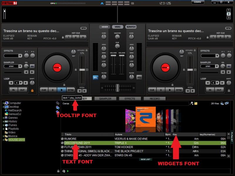This screenshot has height=176, width=235.
Task: Toggle the loop lock on the right deck
Action: click(229, 90)
